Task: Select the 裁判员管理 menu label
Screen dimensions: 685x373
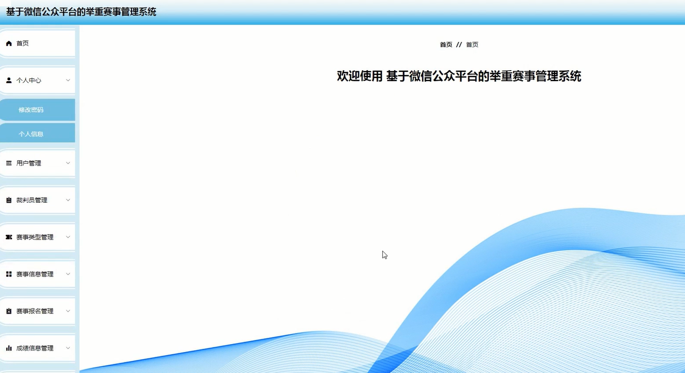Action: 32,200
